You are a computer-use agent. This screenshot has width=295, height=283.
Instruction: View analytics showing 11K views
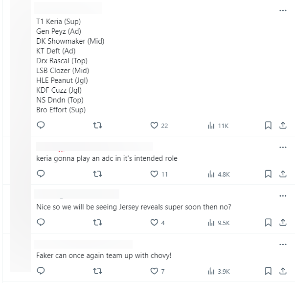pyautogui.click(x=211, y=126)
